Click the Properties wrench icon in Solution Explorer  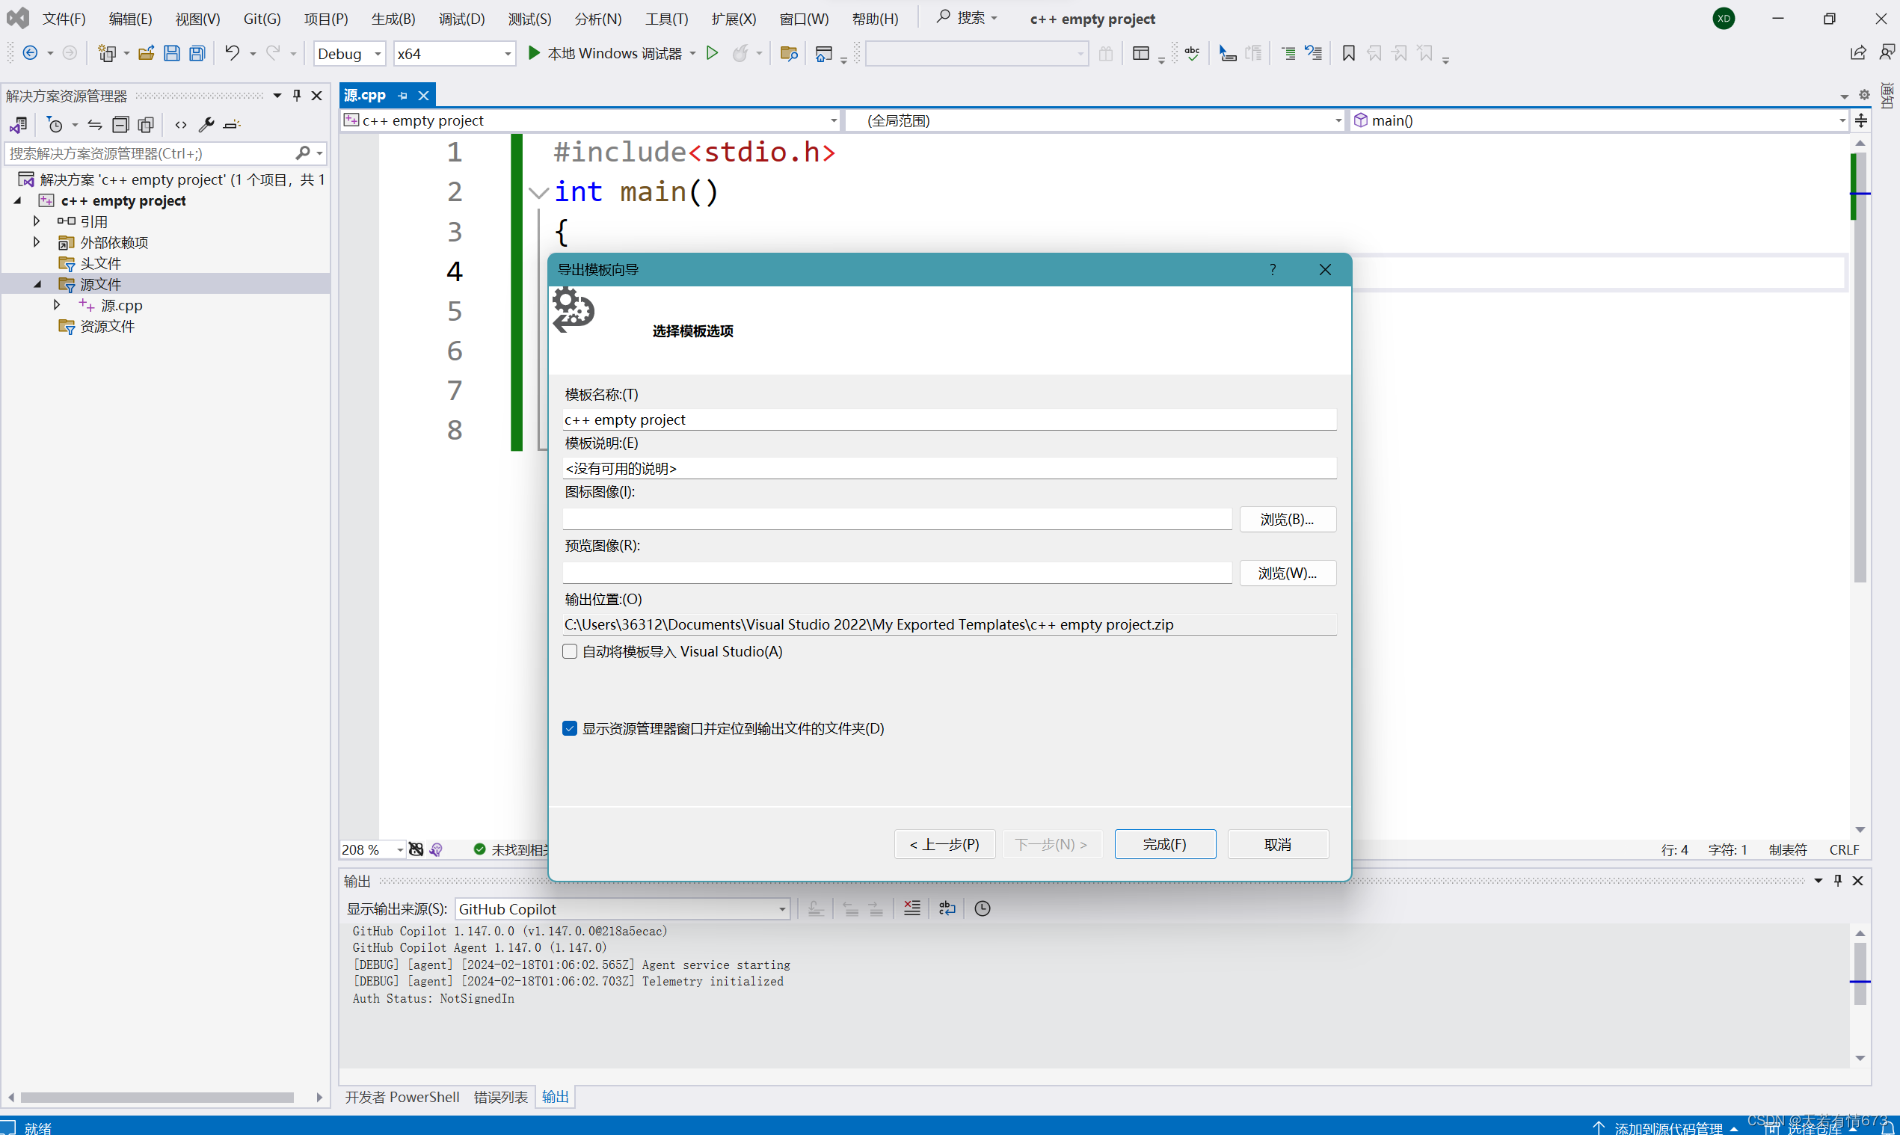point(206,125)
